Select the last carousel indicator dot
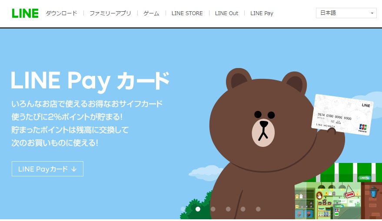This screenshot has width=382, height=221. tap(258, 209)
